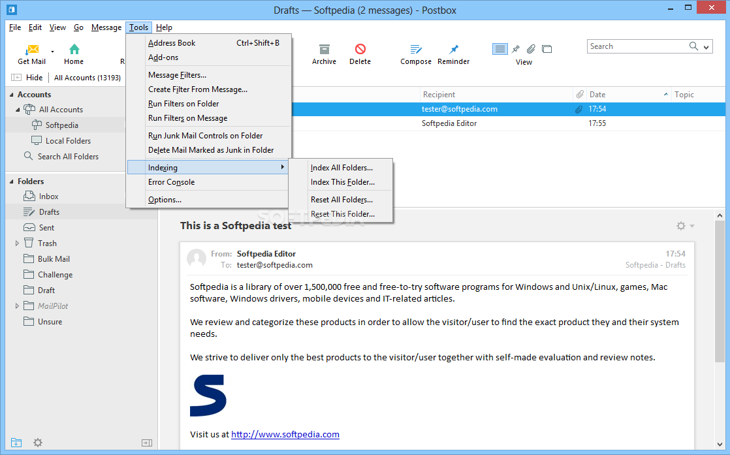This screenshot has width=730, height=455.
Task: Open the Help menu
Action: 164,27
